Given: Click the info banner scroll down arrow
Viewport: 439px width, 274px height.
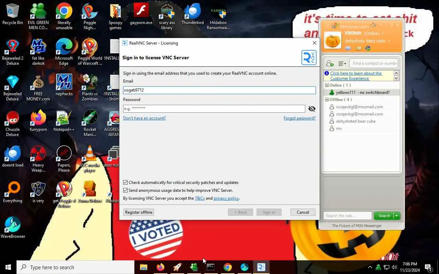Looking at the screenshot, I should (x=396, y=78).
